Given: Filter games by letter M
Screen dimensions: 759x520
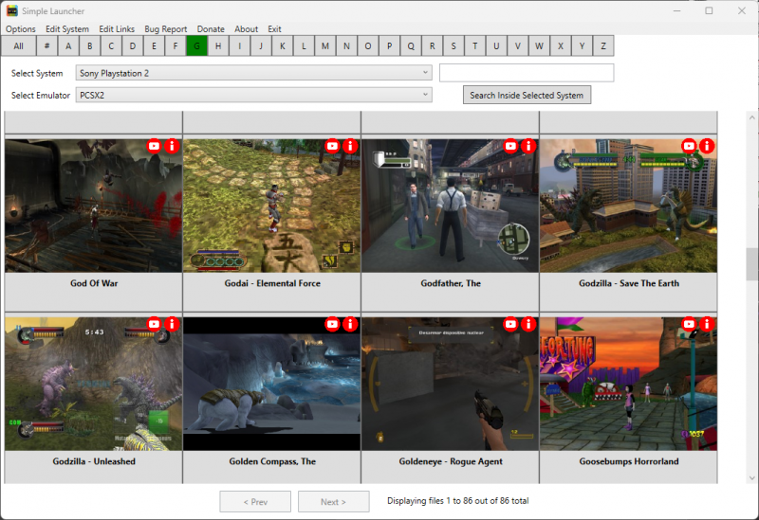Looking at the screenshot, I should [x=324, y=45].
